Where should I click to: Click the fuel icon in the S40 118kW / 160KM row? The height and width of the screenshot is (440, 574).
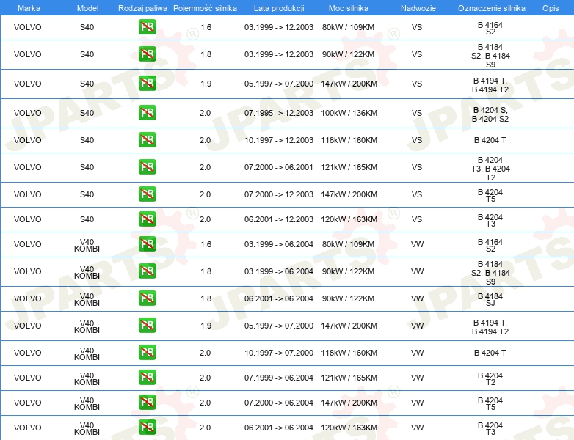click(147, 140)
